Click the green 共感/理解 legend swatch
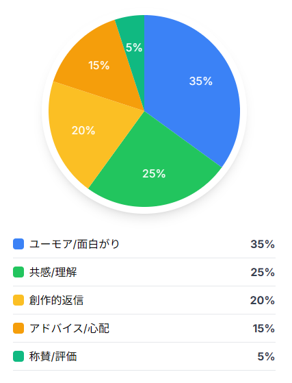 (x=18, y=272)
